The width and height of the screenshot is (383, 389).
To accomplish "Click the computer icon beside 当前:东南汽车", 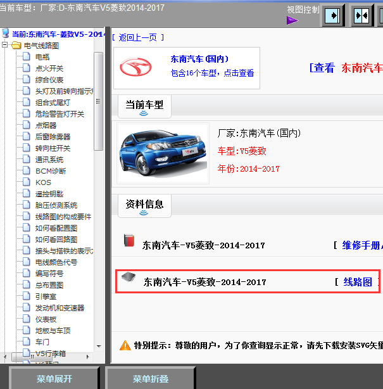I will (6, 34).
